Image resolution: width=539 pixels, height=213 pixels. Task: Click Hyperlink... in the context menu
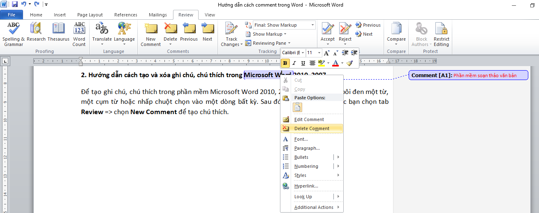pos(306,186)
